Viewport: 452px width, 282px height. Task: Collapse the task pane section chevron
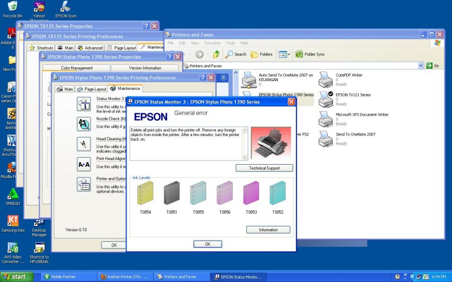click(x=224, y=78)
